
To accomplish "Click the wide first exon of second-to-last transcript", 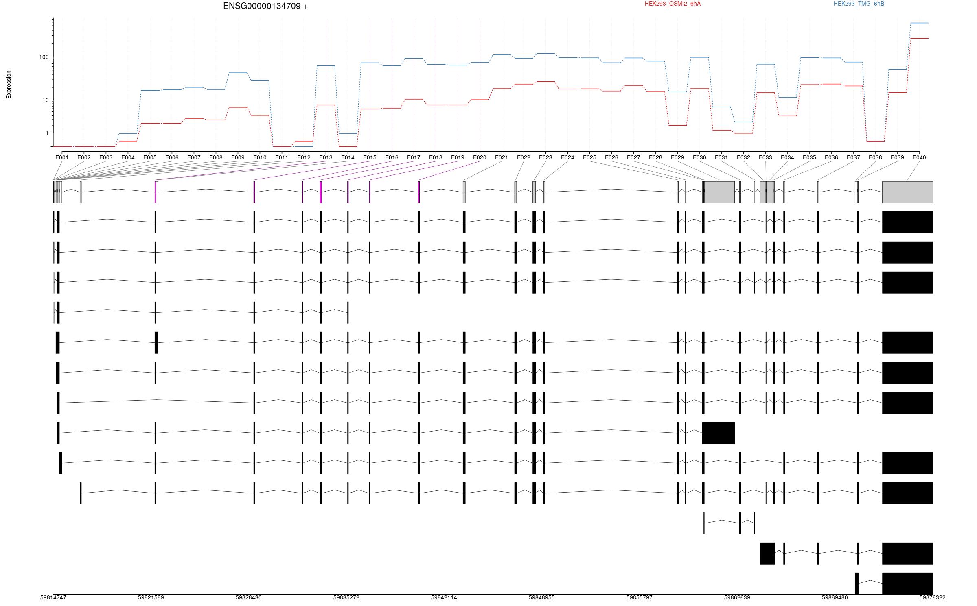I will click(767, 554).
